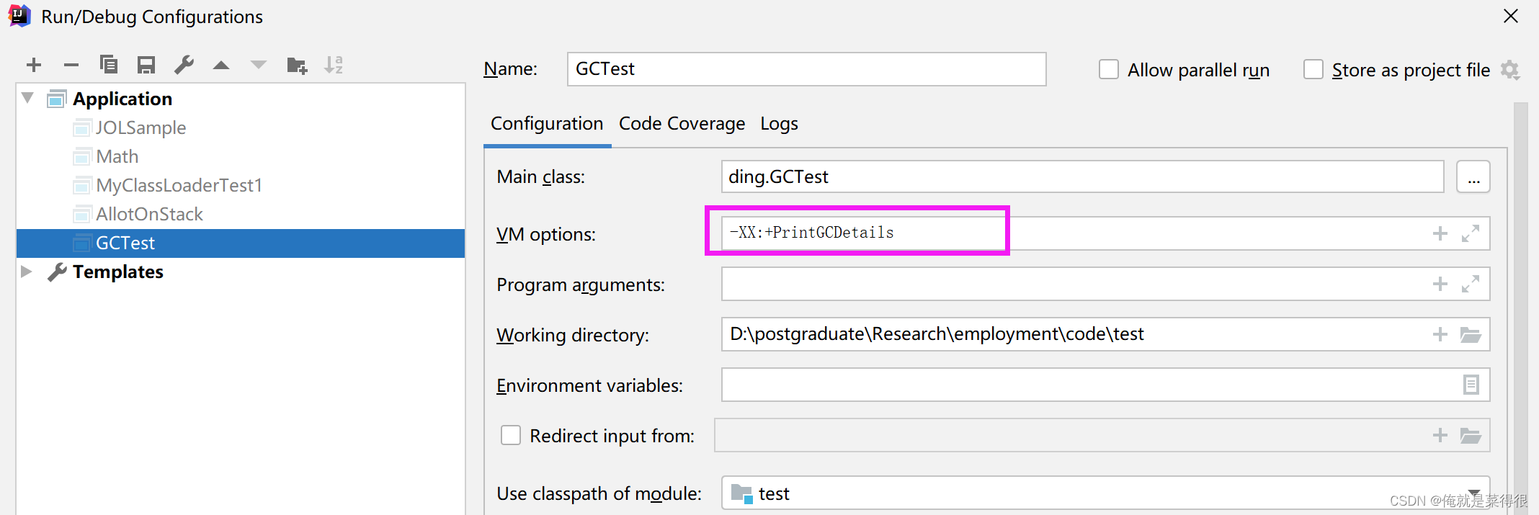Open Edit Templates wrench icon
The image size is (1539, 515).
(x=184, y=66)
